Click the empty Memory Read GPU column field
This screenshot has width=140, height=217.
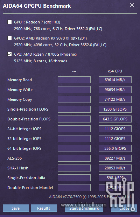[74, 80]
